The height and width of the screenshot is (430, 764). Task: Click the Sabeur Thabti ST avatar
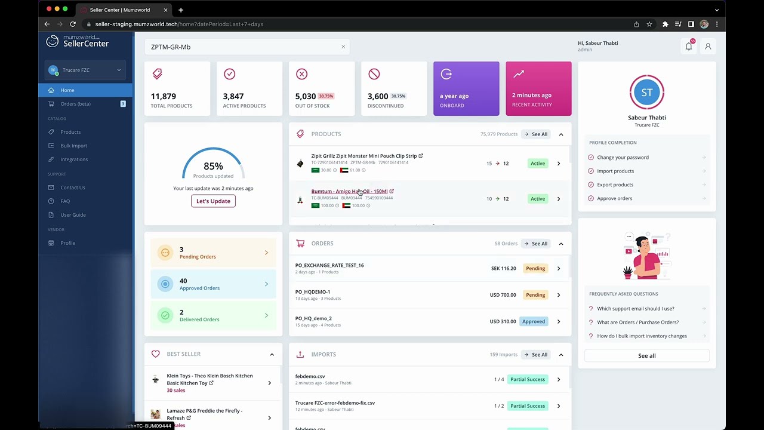pos(646,92)
